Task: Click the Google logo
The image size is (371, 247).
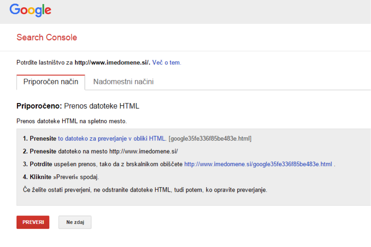Action: pyautogui.click(x=30, y=10)
